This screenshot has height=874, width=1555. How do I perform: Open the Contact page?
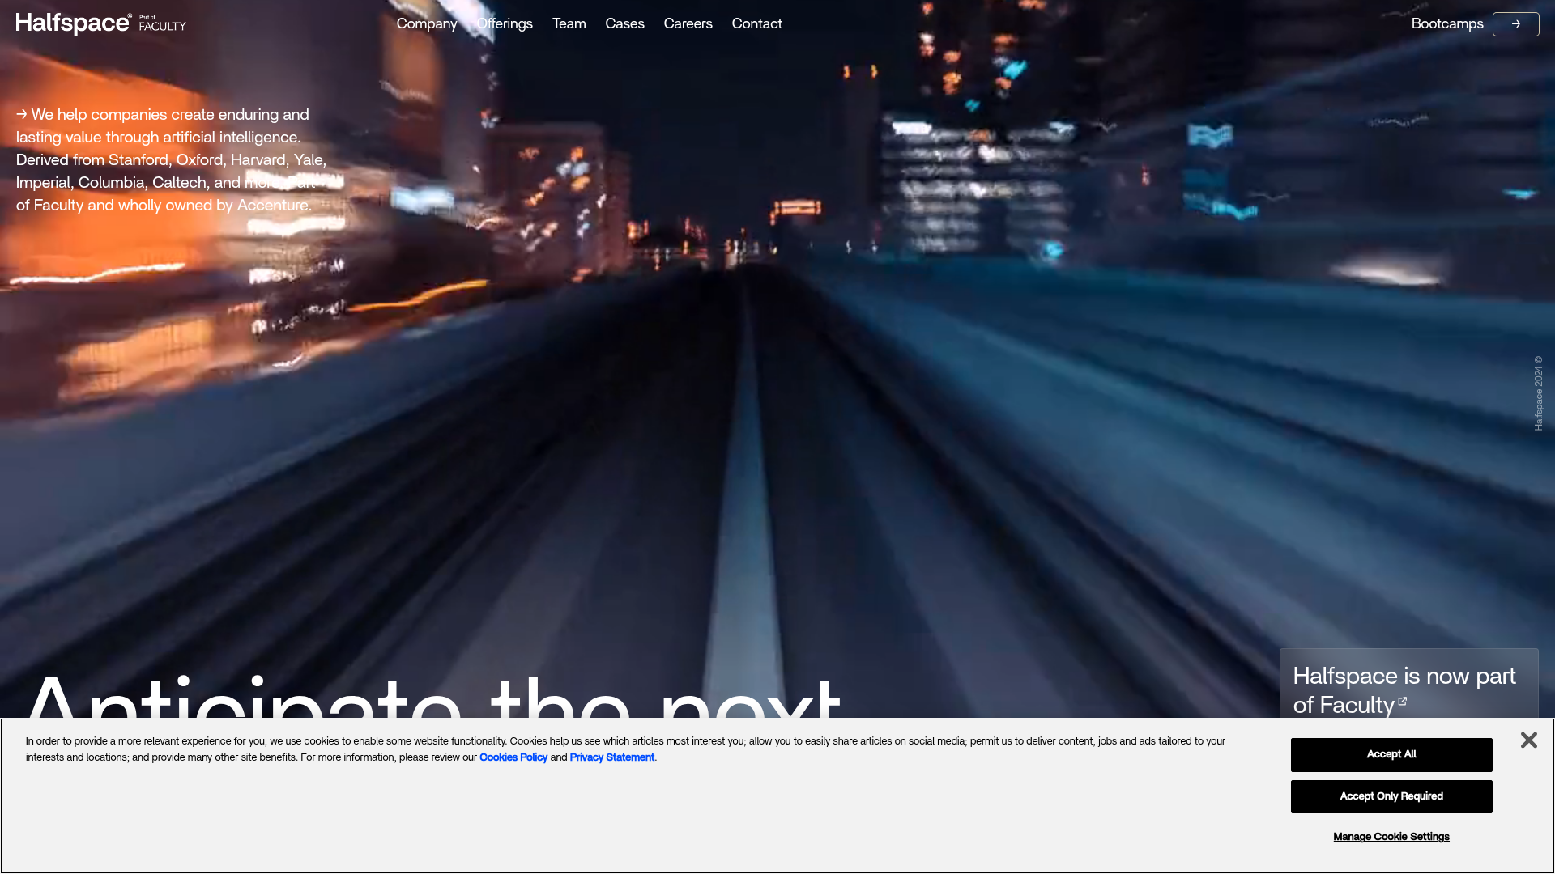pyautogui.click(x=756, y=24)
